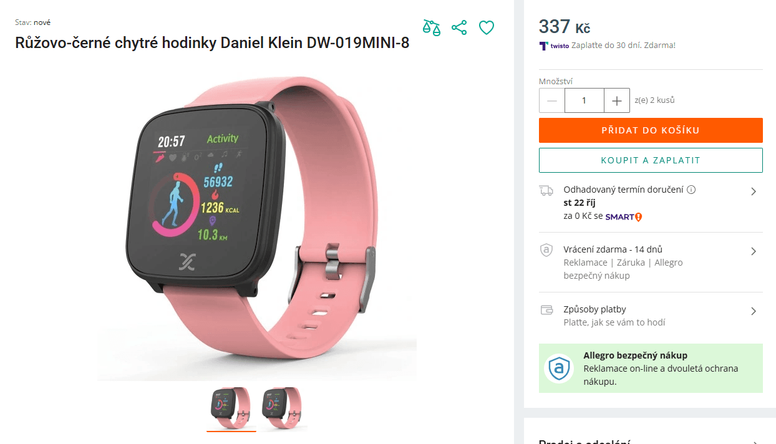This screenshot has height=444, width=776.
Task: Click the PŘIDAT DO KOŠÍKU button
Action: 651,130
